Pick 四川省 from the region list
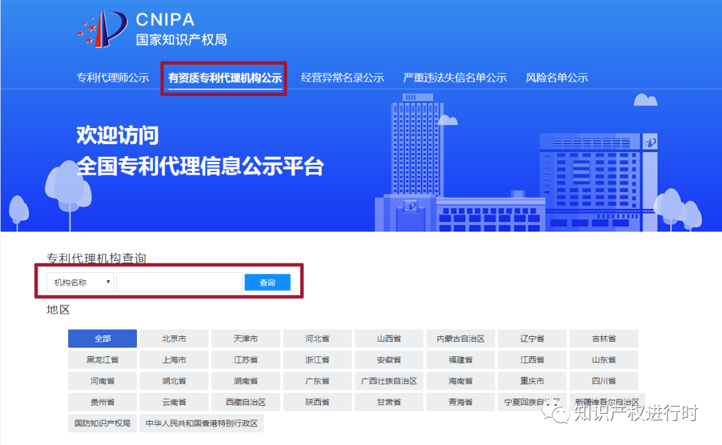 [604, 381]
